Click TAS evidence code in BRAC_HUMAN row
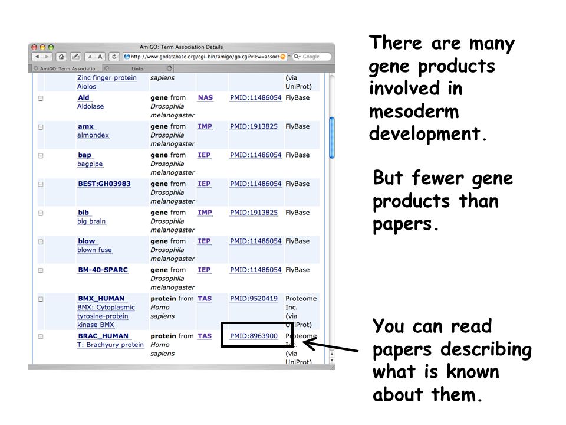 click(x=205, y=336)
